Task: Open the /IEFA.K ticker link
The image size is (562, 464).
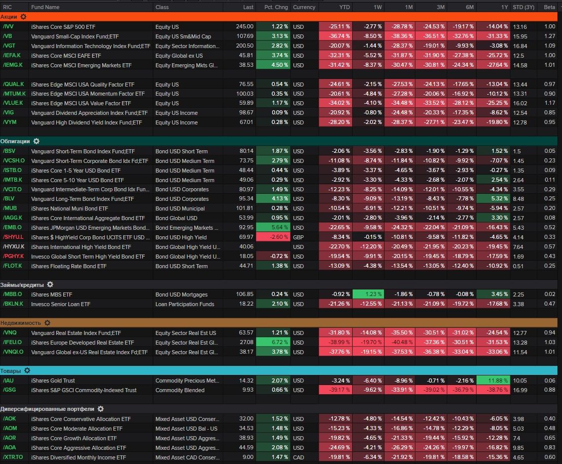Action: pyautogui.click(x=12, y=55)
